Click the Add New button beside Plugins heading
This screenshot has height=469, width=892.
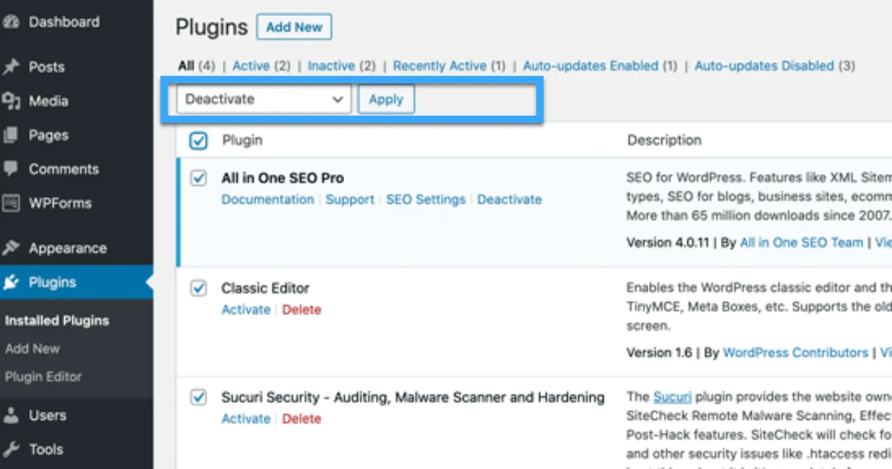(294, 27)
